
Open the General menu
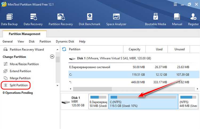[x=7, y=41]
